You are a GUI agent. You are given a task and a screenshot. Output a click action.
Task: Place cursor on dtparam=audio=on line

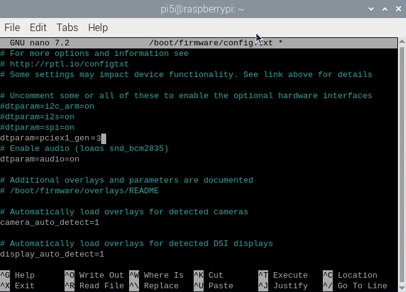point(40,159)
